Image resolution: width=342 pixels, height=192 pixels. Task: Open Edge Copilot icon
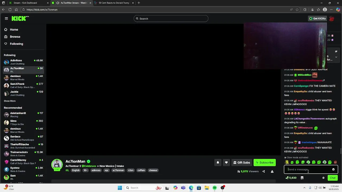click(x=338, y=10)
